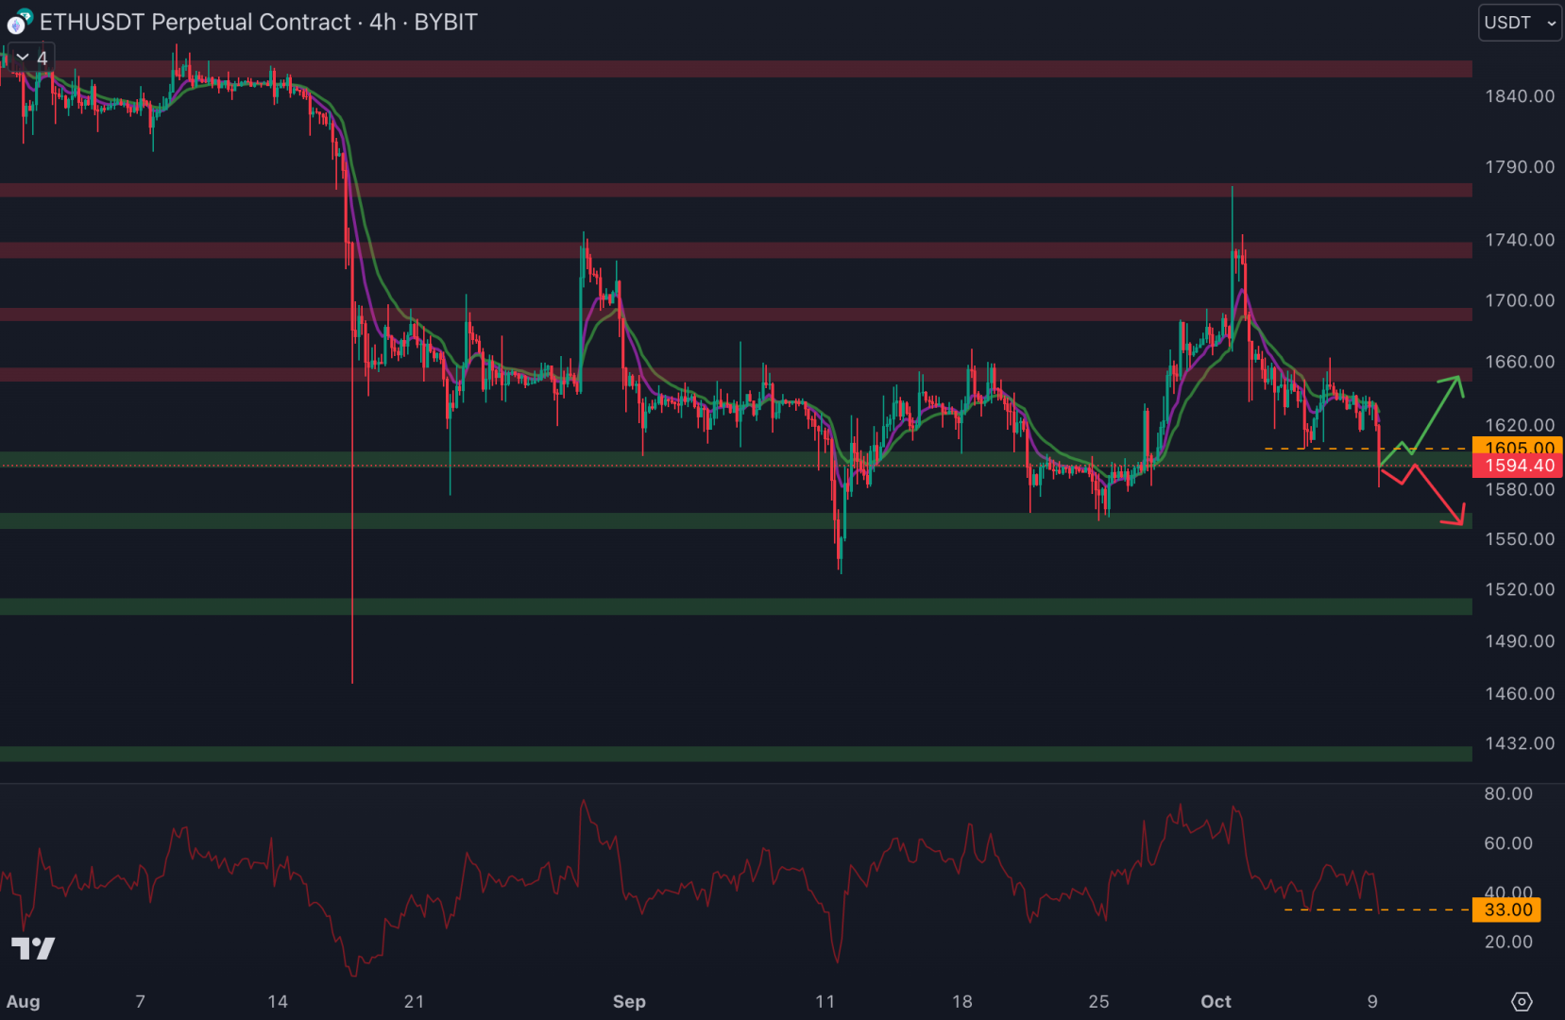
Task: Click the ETH symbol logo icon
Action: 20,22
